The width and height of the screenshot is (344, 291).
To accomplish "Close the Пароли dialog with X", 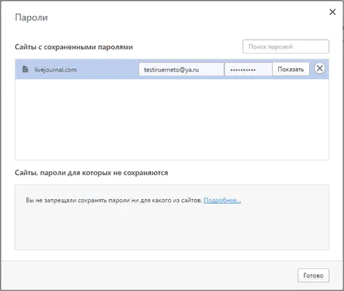I will coord(332,12).
